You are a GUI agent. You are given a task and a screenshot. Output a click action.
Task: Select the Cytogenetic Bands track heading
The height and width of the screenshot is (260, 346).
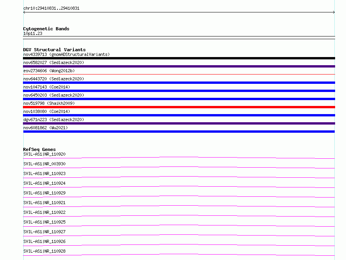pos(46,29)
